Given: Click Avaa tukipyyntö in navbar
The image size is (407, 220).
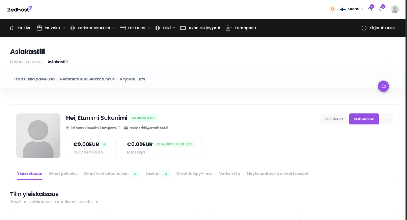Looking at the screenshot, I should click(x=200, y=28).
